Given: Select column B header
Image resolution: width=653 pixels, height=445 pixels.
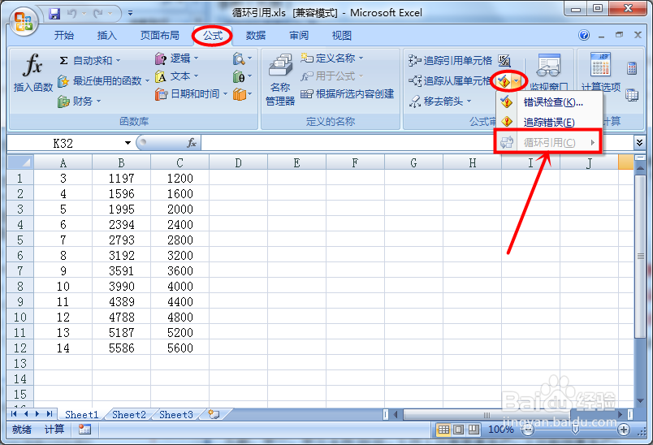Looking at the screenshot, I should [121, 162].
